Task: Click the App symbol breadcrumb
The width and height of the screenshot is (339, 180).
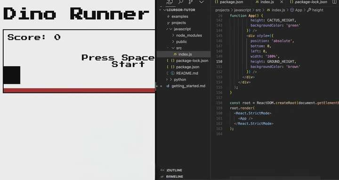Action: pyautogui.click(x=299, y=10)
